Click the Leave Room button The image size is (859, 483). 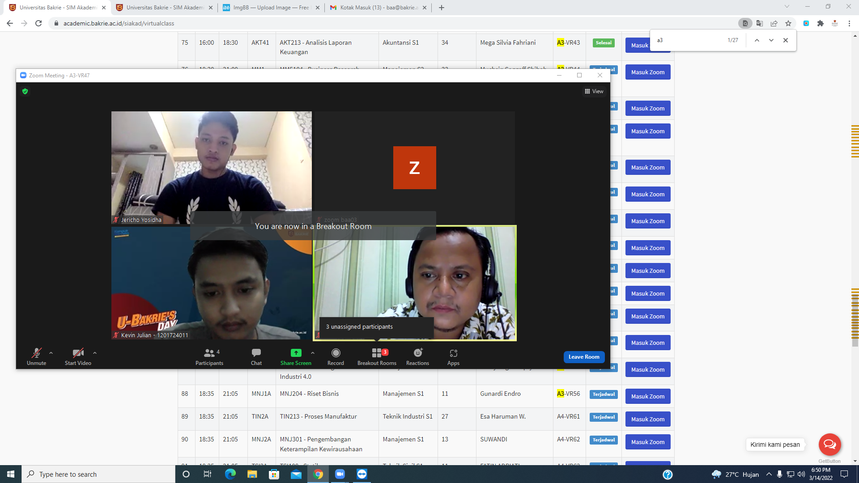[x=584, y=357]
